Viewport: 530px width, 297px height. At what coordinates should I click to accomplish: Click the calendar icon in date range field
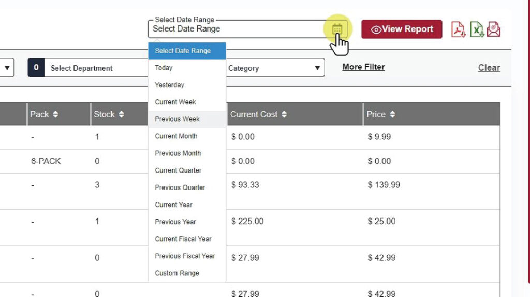337,29
